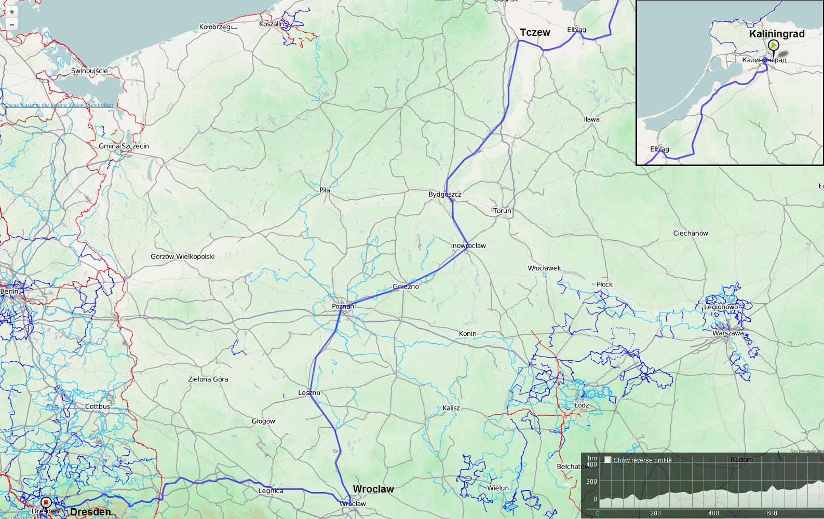The image size is (824, 519).
Task: Click the Berlin city label
Action: [9, 292]
